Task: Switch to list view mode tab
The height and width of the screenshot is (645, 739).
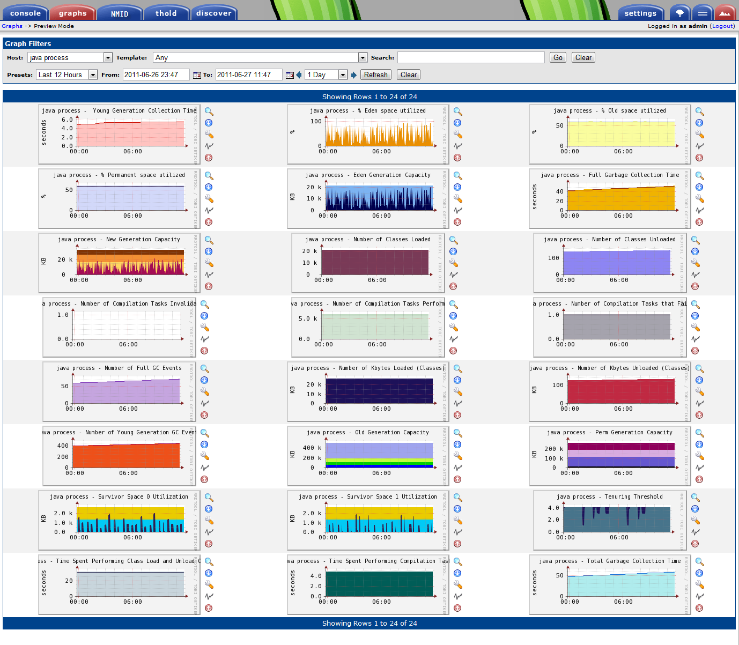Action: (703, 13)
